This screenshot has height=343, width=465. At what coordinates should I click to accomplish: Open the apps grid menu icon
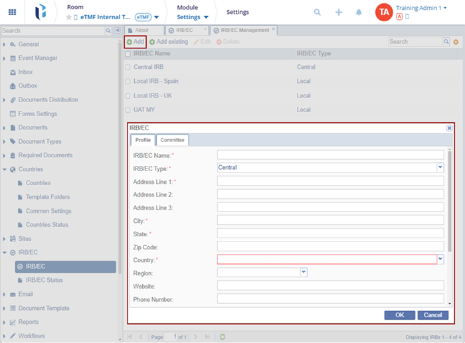click(12, 12)
